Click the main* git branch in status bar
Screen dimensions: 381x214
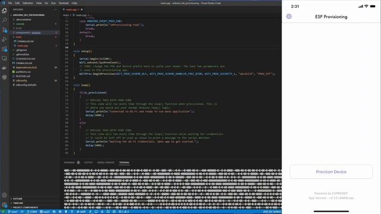(13, 212)
